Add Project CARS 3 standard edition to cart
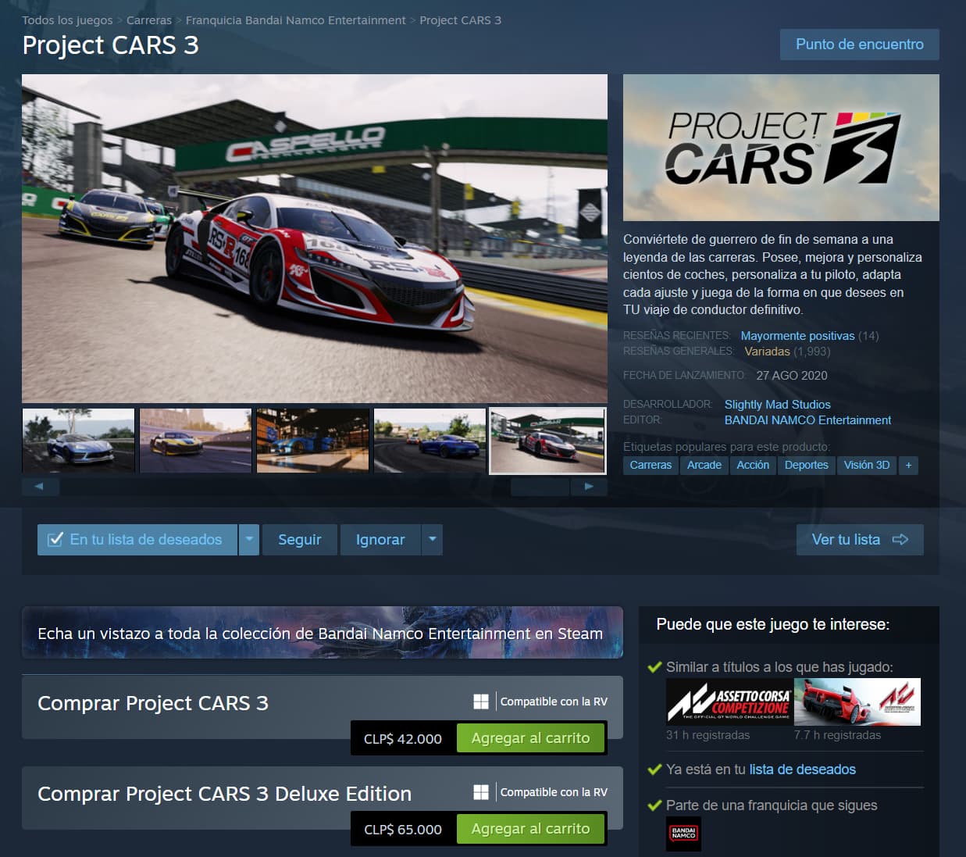 (x=531, y=738)
